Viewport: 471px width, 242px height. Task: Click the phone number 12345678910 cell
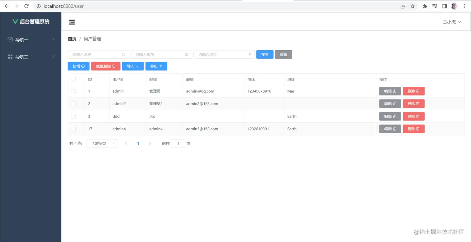pyautogui.click(x=259, y=91)
